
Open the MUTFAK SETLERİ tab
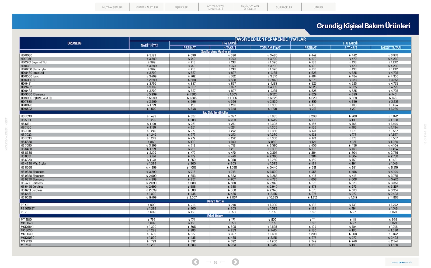pos(112,7)
